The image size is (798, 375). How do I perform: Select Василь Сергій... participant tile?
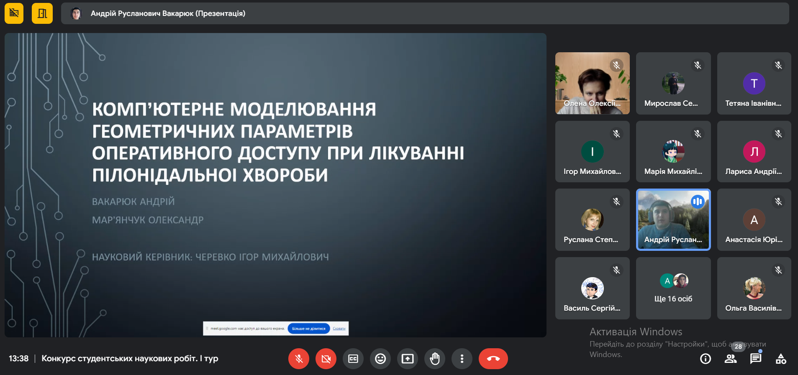tap(592, 288)
